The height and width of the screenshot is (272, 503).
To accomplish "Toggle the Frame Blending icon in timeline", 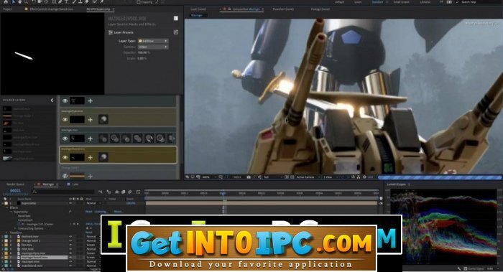I will pyautogui.click(x=123, y=192).
